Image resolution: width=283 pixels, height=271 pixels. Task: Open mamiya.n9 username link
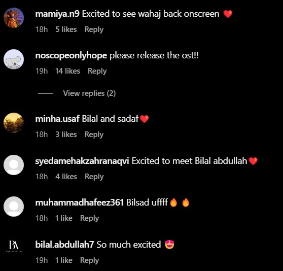(x=57, y=14)
